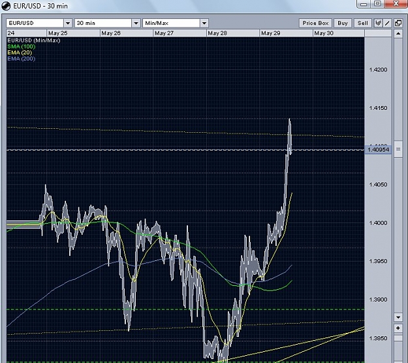Click the detach chart window icon
This screenshot has width=408, height=363.
coord(398,23)
